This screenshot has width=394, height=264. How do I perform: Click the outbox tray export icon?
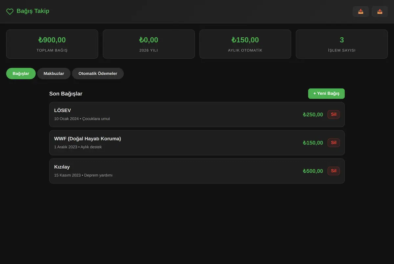(x=380, y=11)
